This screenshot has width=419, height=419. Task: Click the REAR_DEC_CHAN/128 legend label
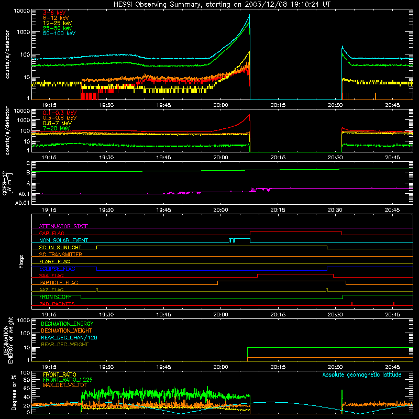tap(69, 337)
